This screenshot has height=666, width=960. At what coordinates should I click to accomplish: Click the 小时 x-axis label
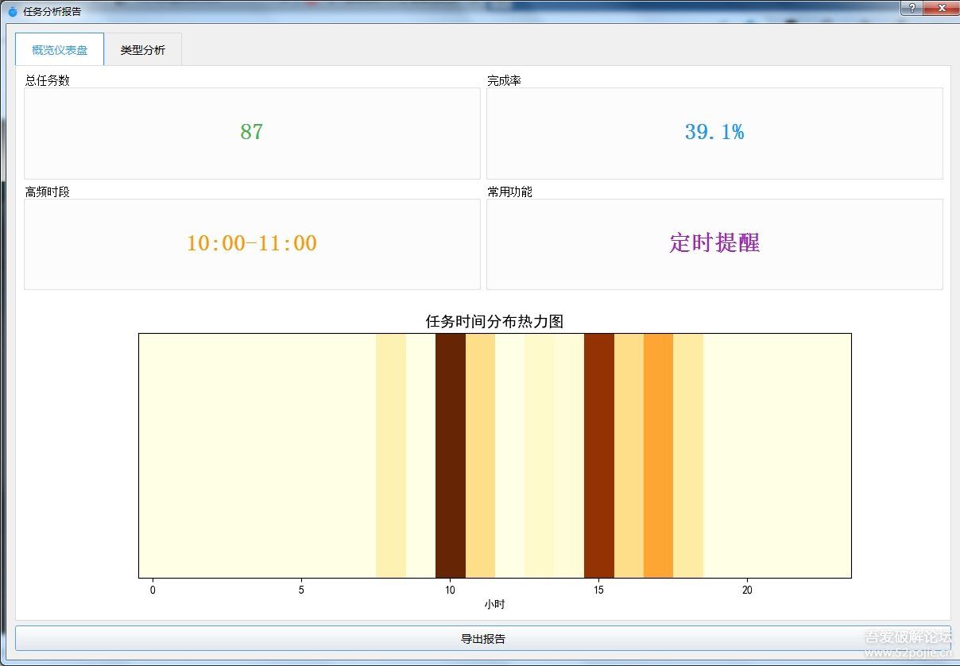click(x=494, y=605)
